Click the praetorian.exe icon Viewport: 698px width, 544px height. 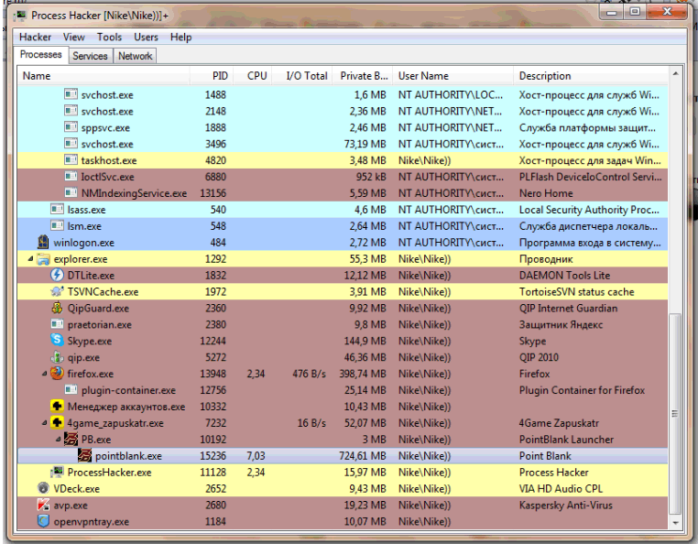click(x=57, y=324)
